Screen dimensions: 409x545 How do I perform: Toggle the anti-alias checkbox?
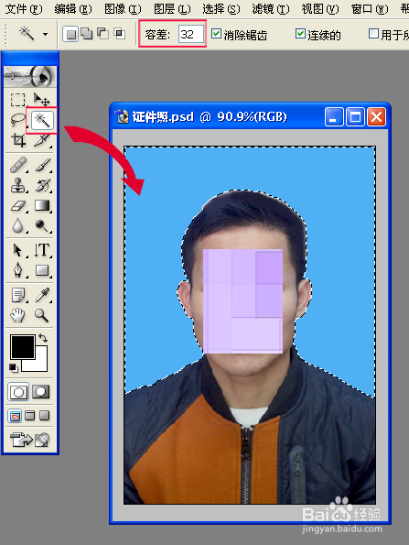[216, 33]
